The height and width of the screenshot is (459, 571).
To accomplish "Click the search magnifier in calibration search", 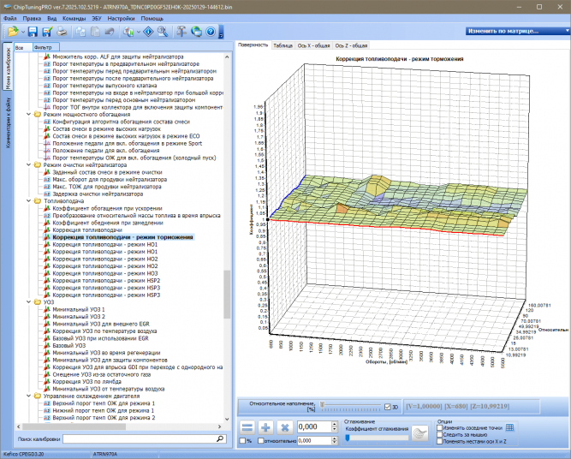I will (220, 439).
